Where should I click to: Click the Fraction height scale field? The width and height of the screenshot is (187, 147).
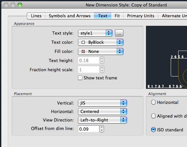(x=89, y=70)
